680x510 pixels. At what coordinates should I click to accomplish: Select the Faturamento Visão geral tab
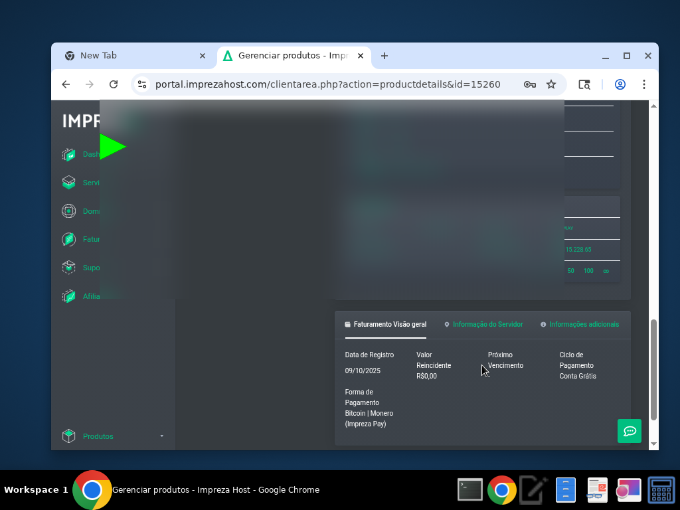coord(386,324)
